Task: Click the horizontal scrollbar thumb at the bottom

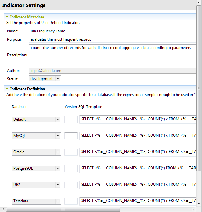Action: [63, 209]
